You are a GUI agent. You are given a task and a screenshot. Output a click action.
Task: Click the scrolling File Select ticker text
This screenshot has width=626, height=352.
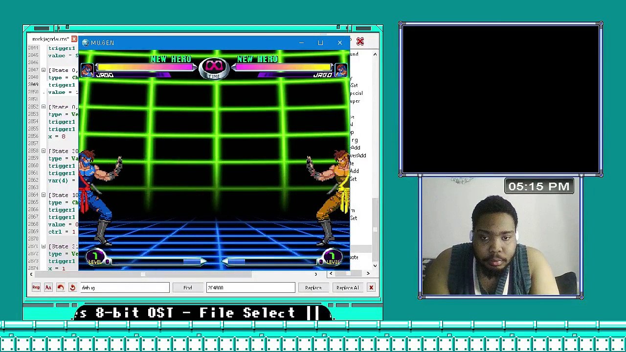pyautogui.click(x=203, y=313)
